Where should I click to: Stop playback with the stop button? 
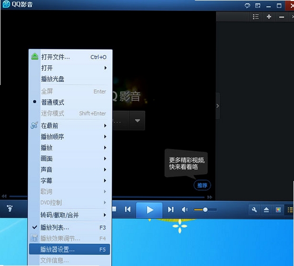pyautogui.click(x=114, y=209)
